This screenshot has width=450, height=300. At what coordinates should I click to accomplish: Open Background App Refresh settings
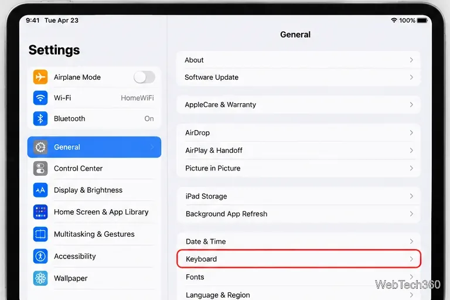(x=298, y=214)
